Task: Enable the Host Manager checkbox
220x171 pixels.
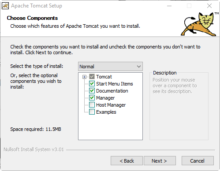Action: (x=92, y=105)
